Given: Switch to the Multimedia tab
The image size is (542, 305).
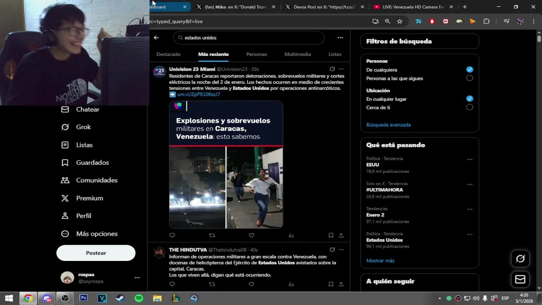Looking at the screenshot, I should [x=298, y=54].
